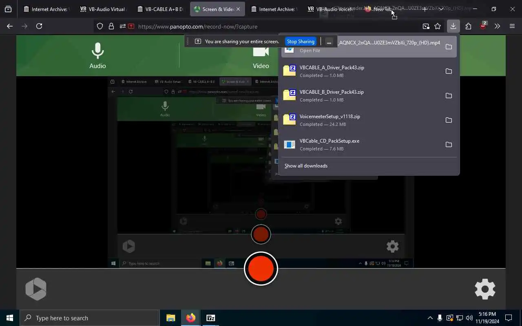Screen dimensions: 522x326
Task: Open the Extensions puzzle icon
Action: tap(468, 26)
